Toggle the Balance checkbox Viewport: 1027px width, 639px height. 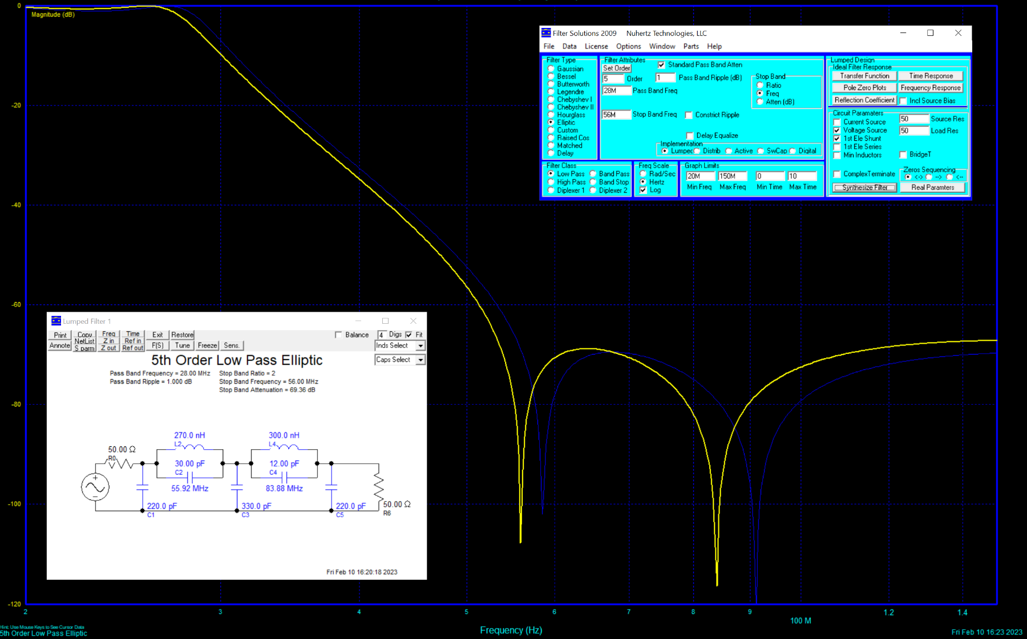click(x=338, y=335)
